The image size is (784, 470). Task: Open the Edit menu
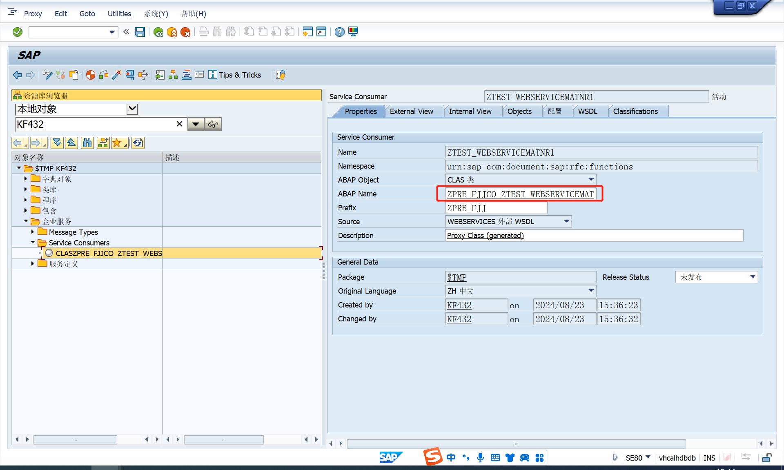click(61, 14)
